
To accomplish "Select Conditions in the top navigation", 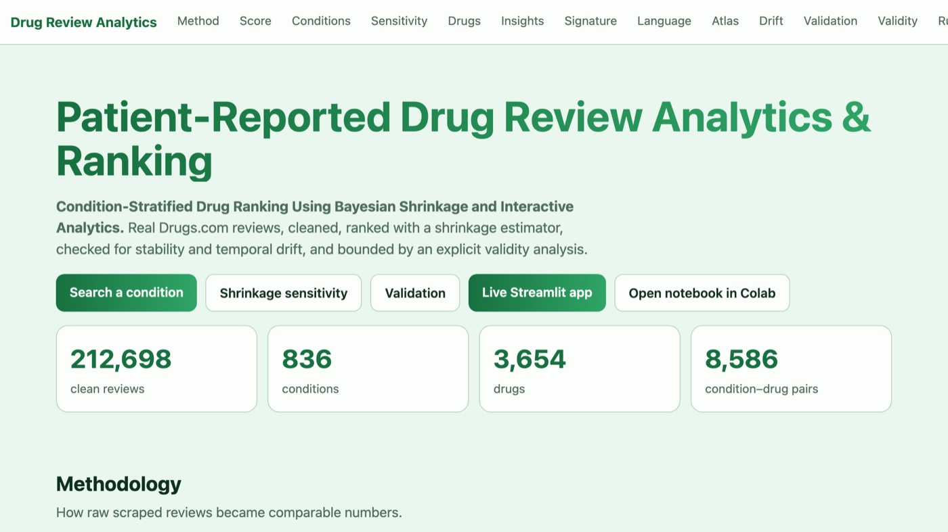I will (321, 21).
